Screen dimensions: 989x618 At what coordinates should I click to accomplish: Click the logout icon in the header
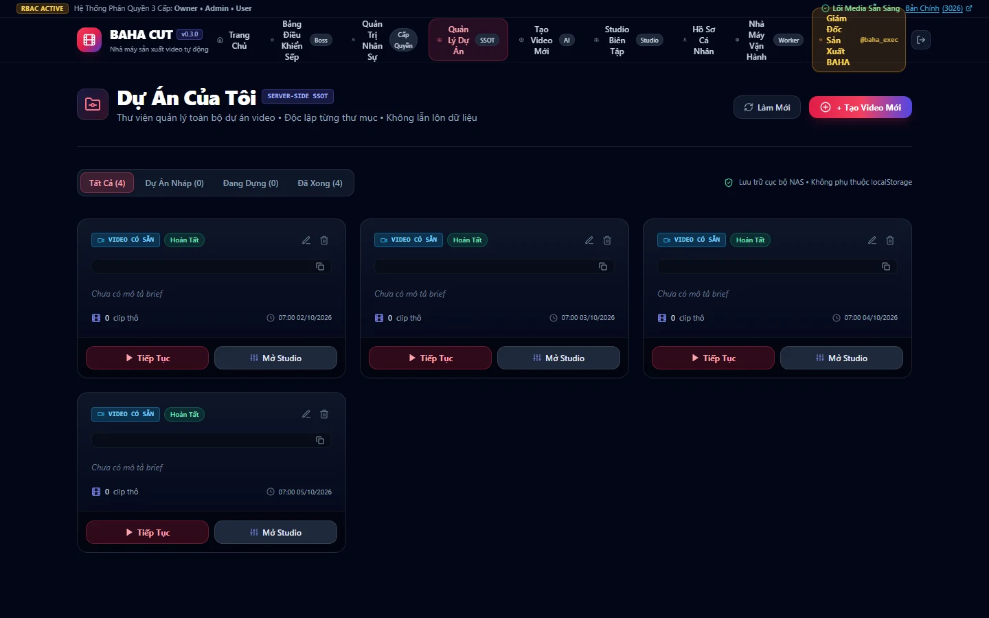(x=921, y=40)
